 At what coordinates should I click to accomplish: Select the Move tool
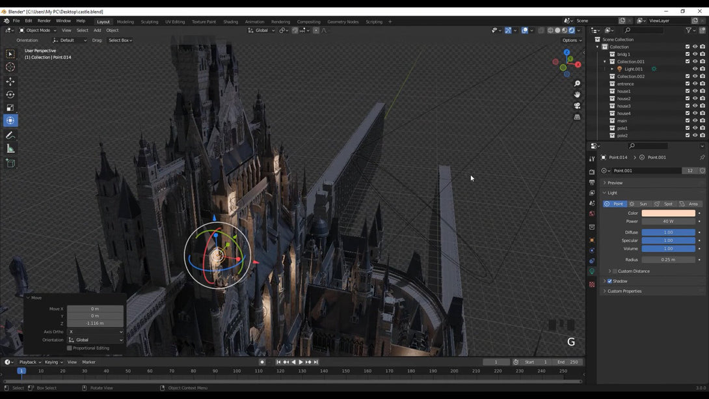(10, 81)
